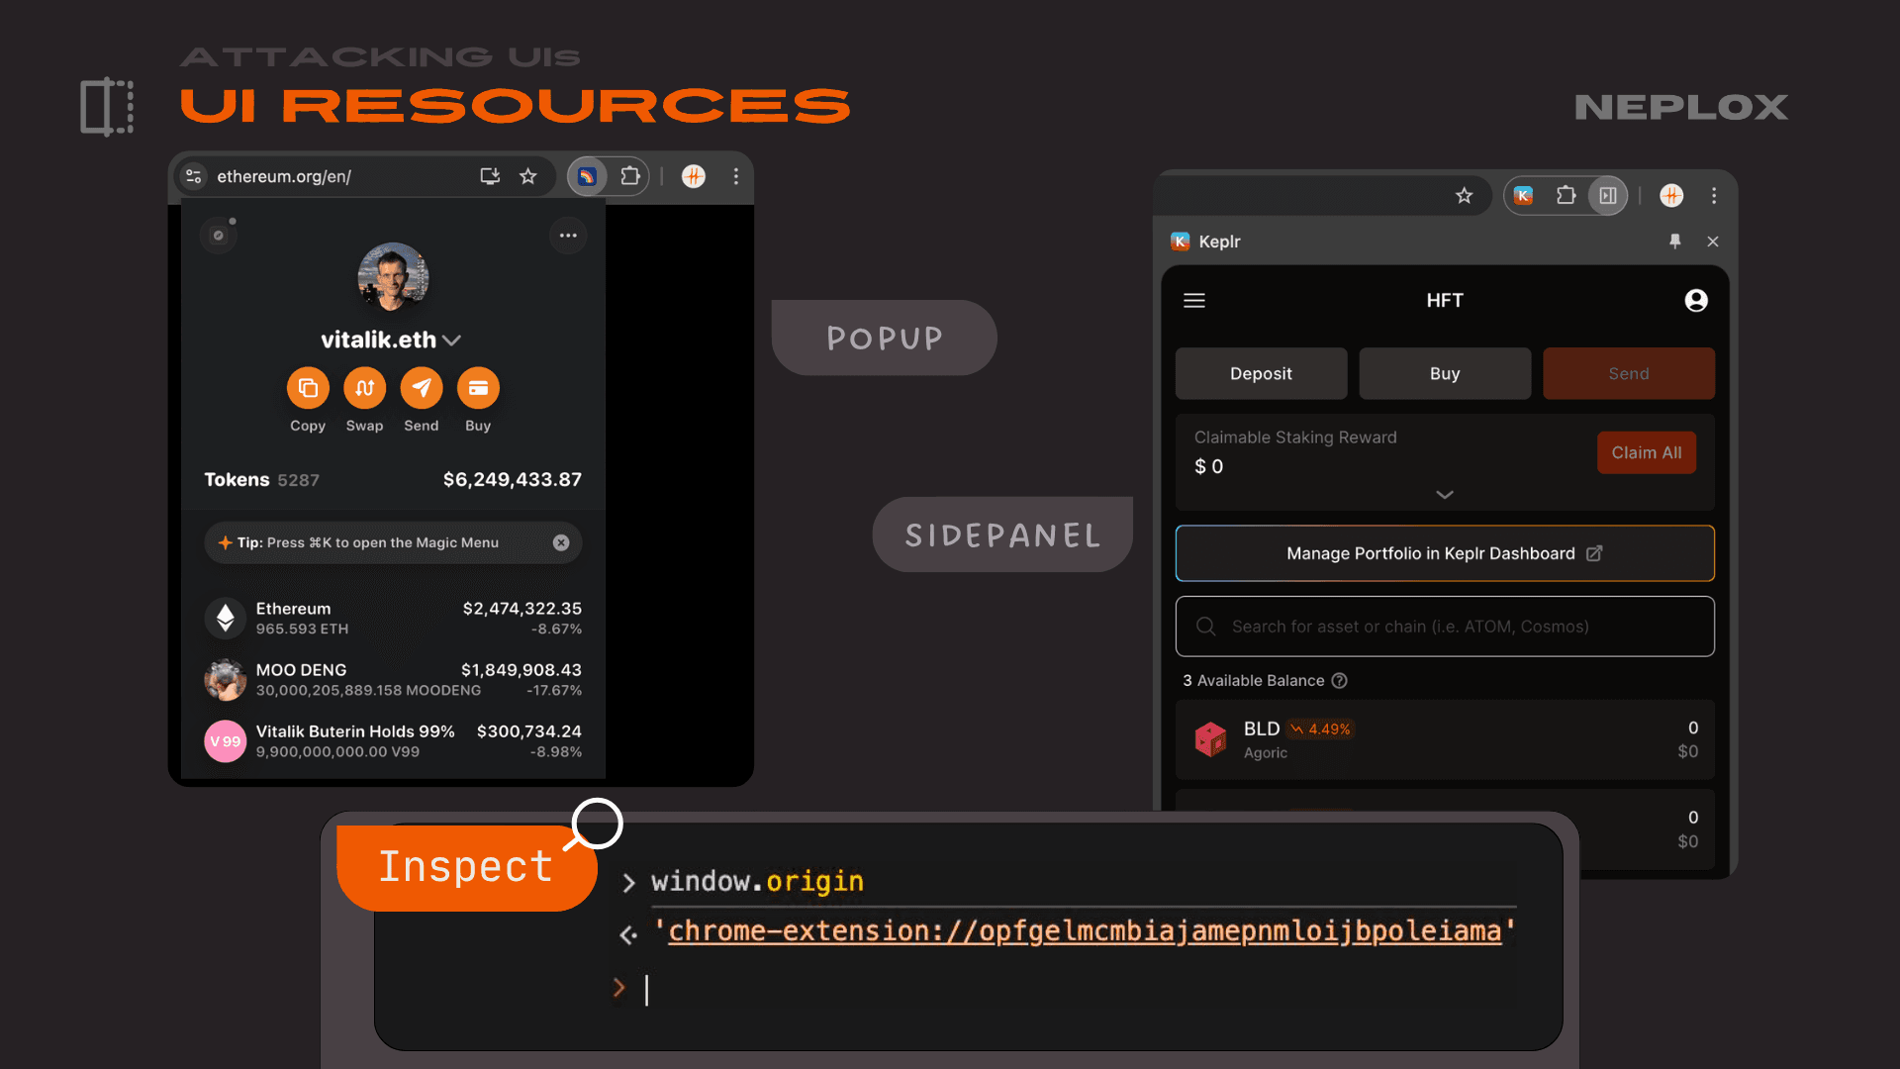The height and width of the screenshot is (1069, 1900).
Task: Open the browser three-dot menu
Action: click(736, 176)
